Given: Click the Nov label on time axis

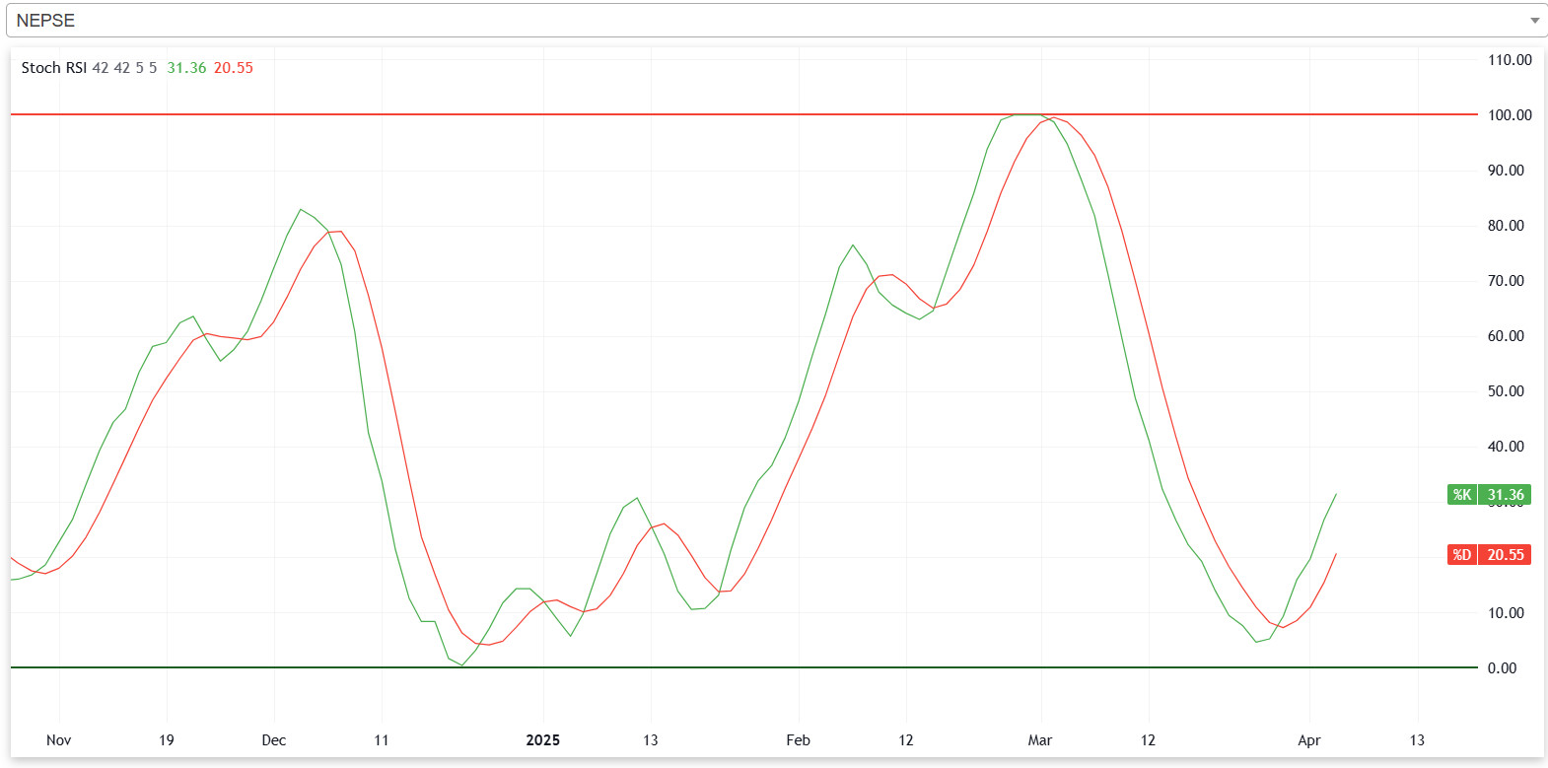Looking at the screenshot, I should point(59,740).
